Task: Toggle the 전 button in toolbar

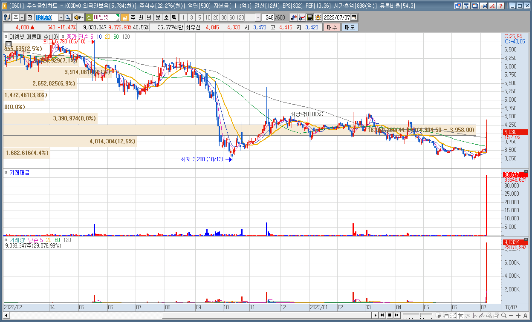Action: pyautogui.click(x=30, y=17)
